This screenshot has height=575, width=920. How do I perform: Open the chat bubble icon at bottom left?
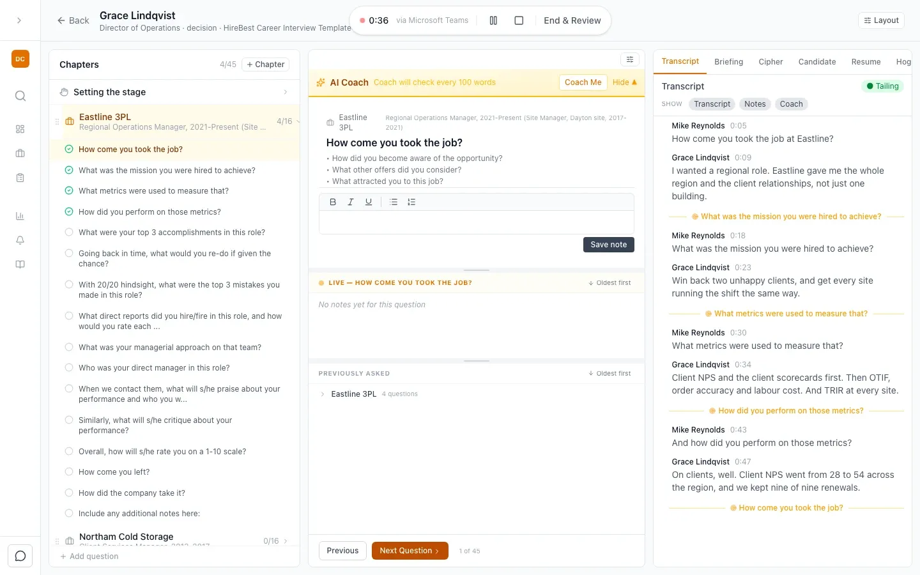pos(20,556)
